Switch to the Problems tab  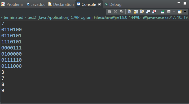(x=15, y=4)
